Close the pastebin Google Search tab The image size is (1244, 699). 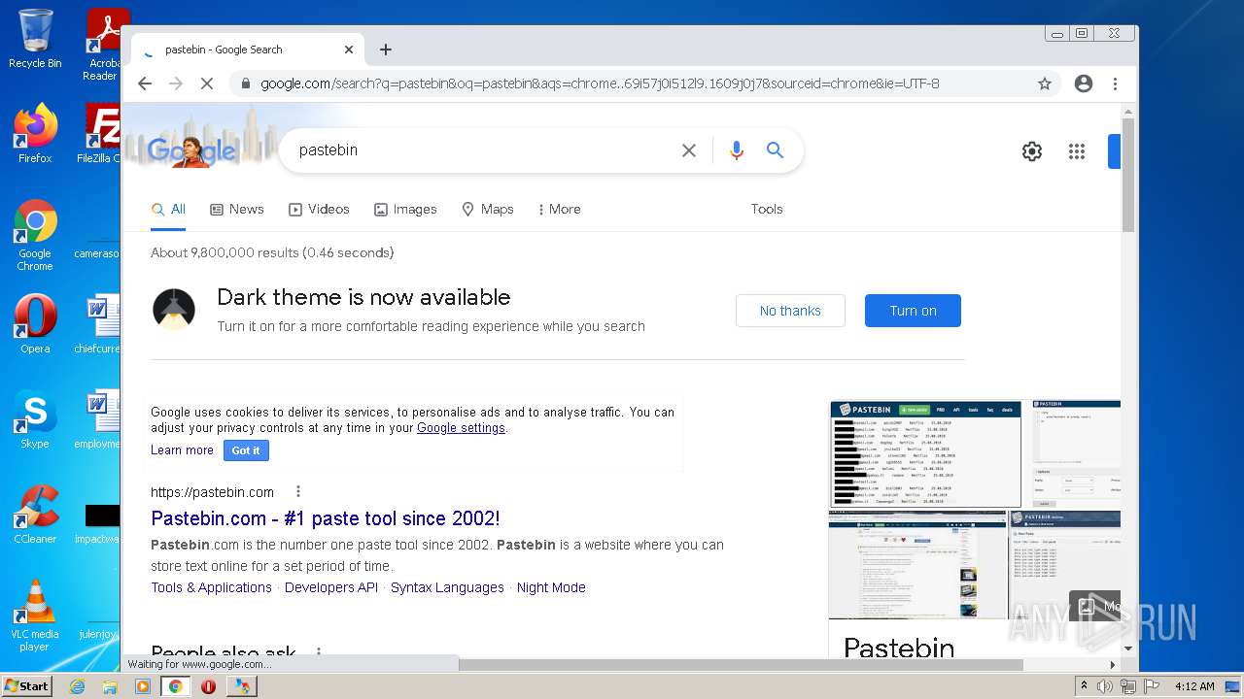[349, 50]
